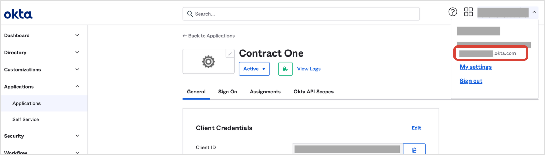Click the View Logs link

tap(309, 69)
